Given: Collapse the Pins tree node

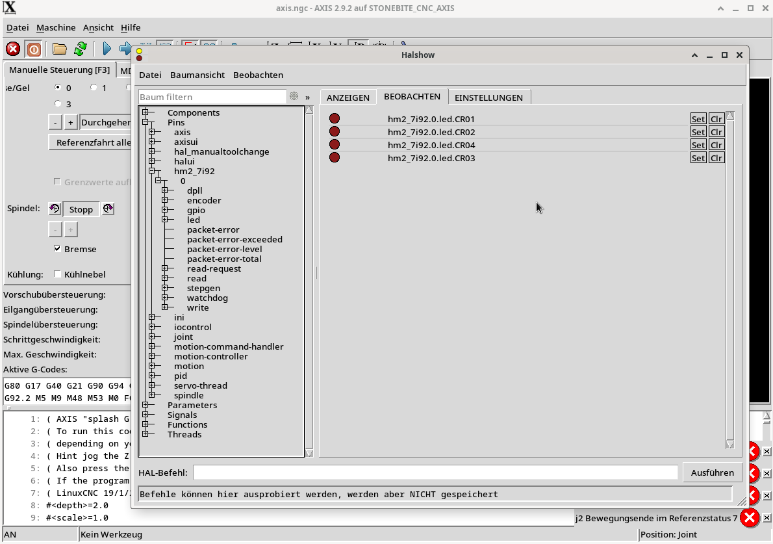Looking at the screenshot, I should (146, 122).
